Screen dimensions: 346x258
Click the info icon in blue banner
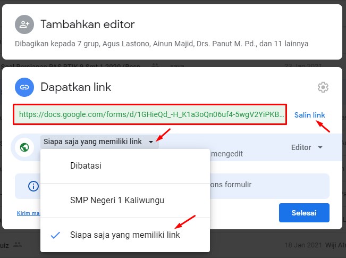click(x=33, y=186)
